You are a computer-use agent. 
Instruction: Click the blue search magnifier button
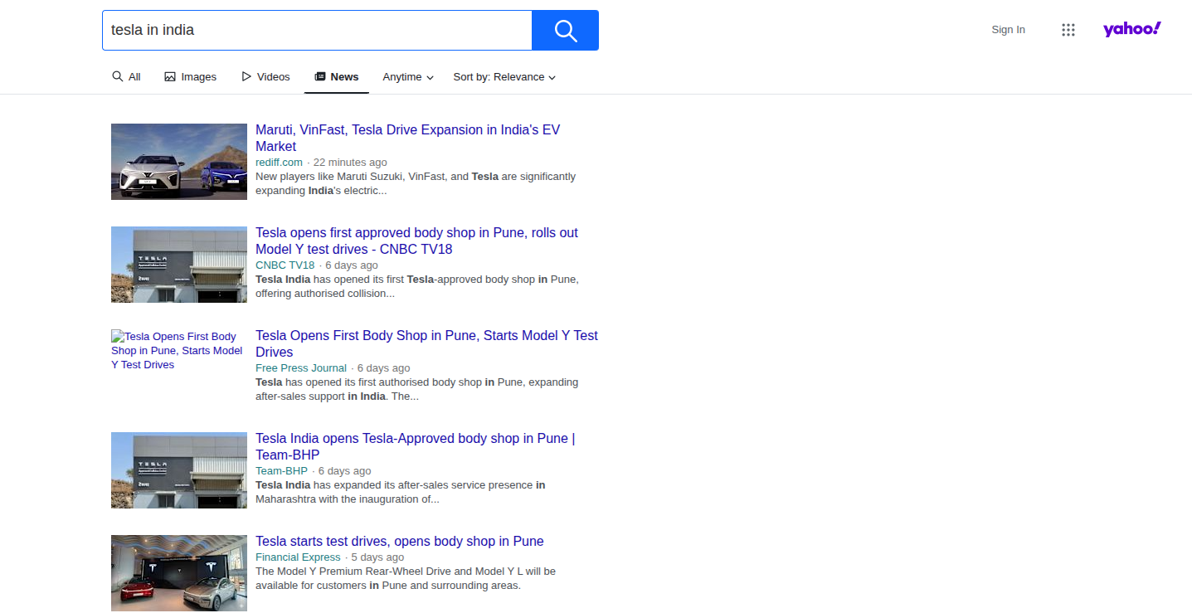[565, 31]
